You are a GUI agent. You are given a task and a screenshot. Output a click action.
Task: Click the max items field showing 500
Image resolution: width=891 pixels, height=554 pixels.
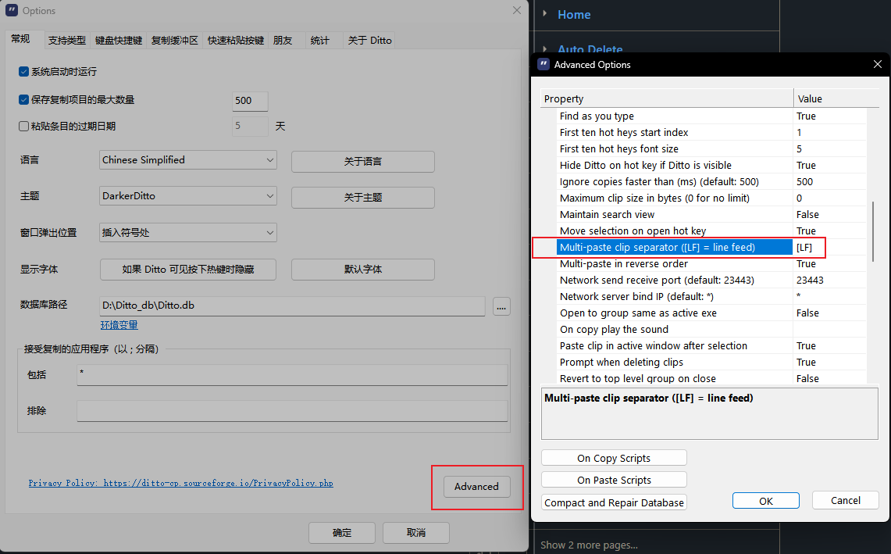coord(250,101)
